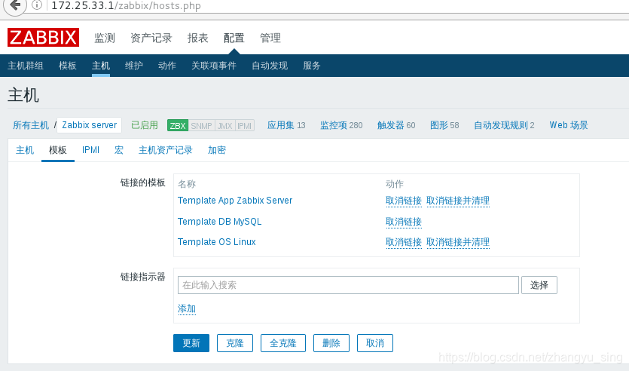629x371 pixels.
Task: Click the 更新 button
Action: coord(191,343)
